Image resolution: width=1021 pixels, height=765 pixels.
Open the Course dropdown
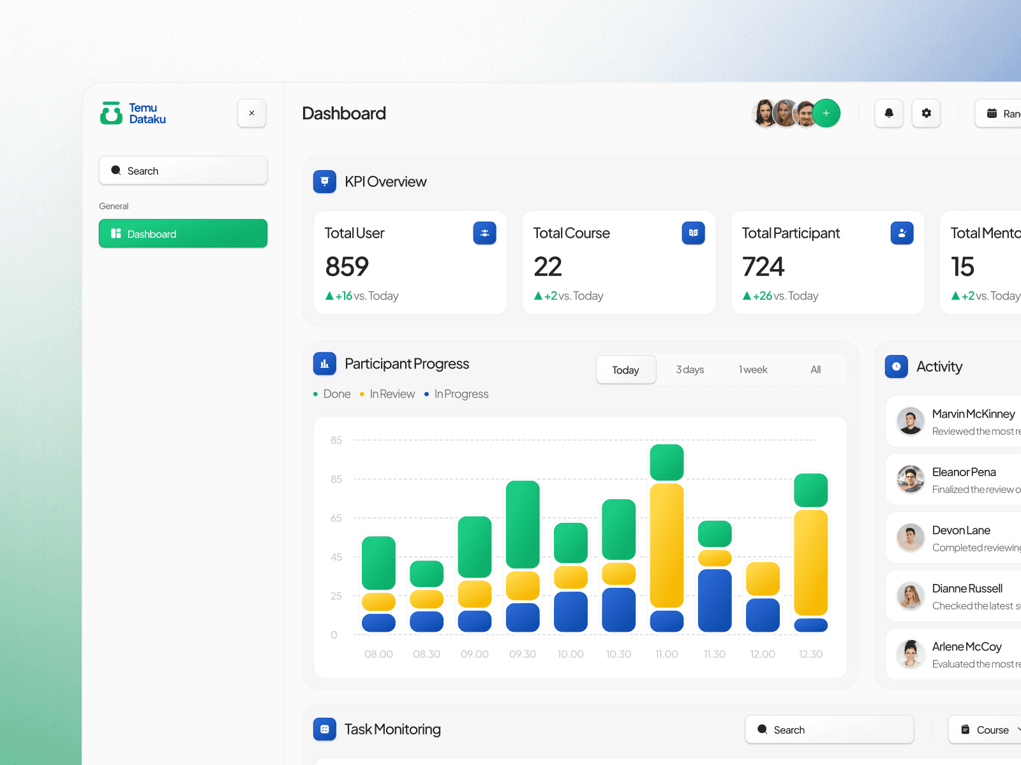(x=986, y=729)
